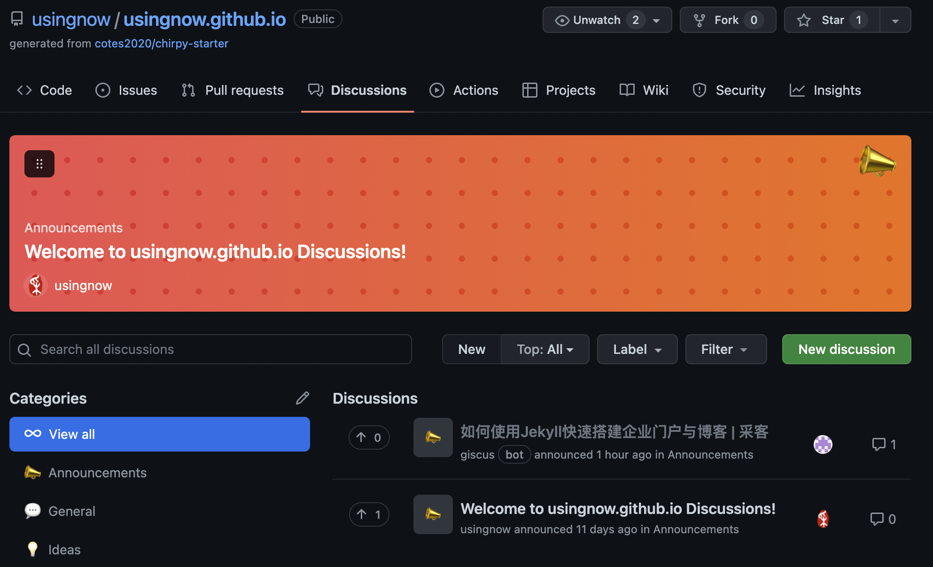Click usingnow author name on the banner
This screenshot has height=567, width=933.
(83, 285)
